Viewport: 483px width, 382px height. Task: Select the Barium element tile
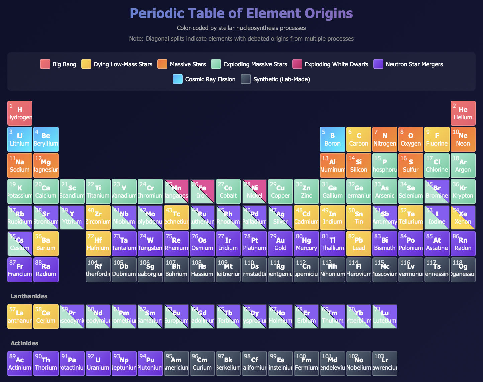pos(46,244)
